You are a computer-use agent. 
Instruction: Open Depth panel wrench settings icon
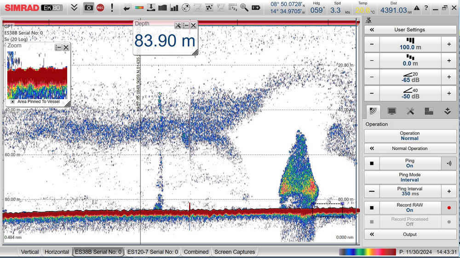178,25
